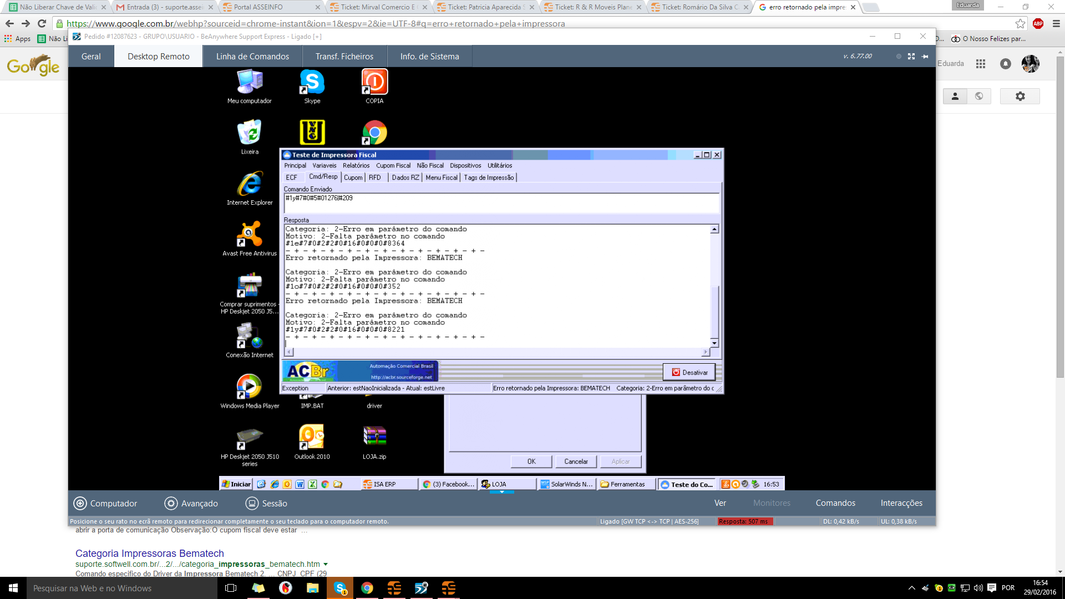Viewport: 1065px width, 599px height.
Task: Open Categoria Impressoras Bematech search result
Action: click(x=150, y=554)
